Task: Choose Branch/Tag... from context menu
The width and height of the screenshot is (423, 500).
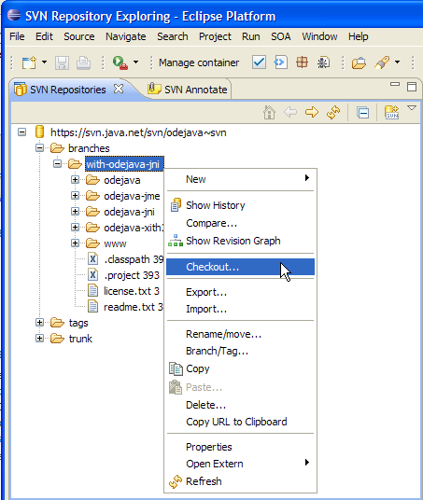Action: click(240, 351)
